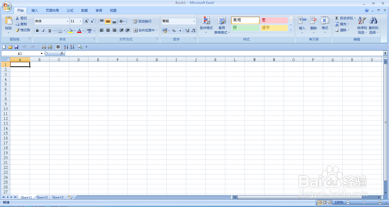Open the borders dropdown arrow
389x207 pixels.
pos(65,31)
